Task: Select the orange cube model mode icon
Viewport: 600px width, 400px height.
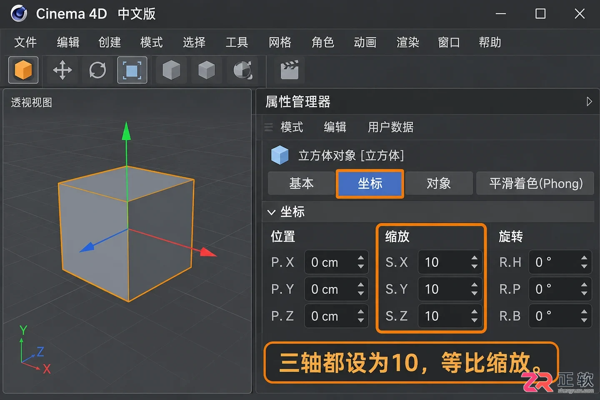Action: tap(23, 70)
